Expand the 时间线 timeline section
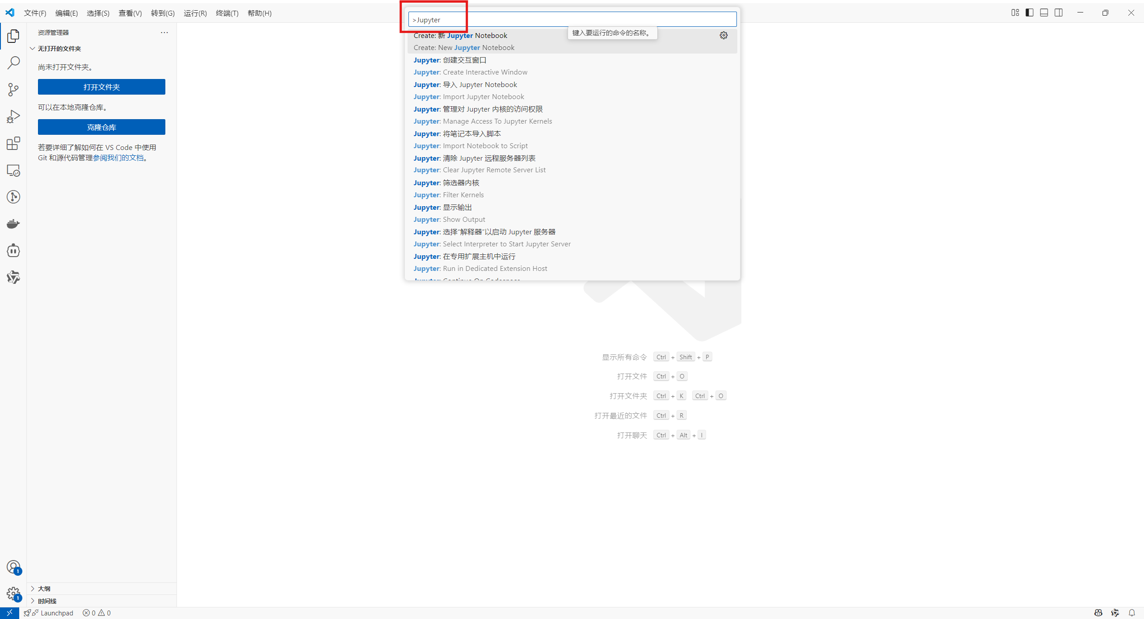The height and width of the screenshot is (619, 1144). click(x=101, y=601)
